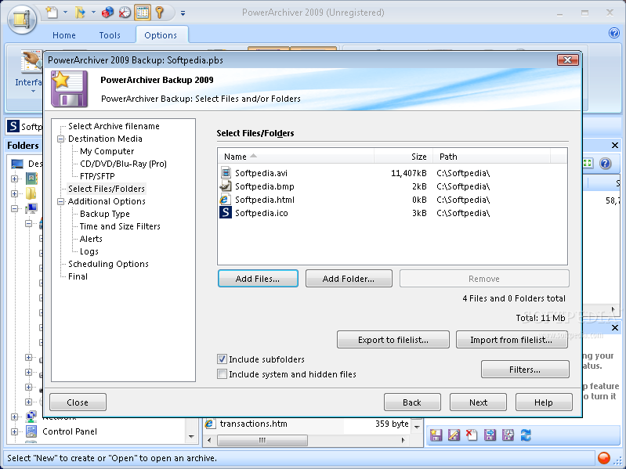Viewport: 626px width, 469px height.
Task: Open the PowerArchiver application orb menu
Action: pos(22,18)
